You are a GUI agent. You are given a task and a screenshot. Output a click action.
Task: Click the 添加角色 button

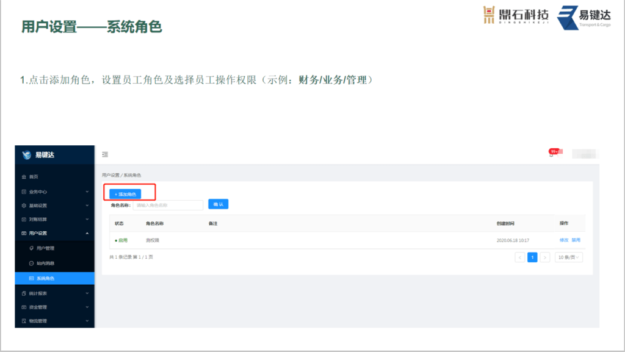pos(125,195)
